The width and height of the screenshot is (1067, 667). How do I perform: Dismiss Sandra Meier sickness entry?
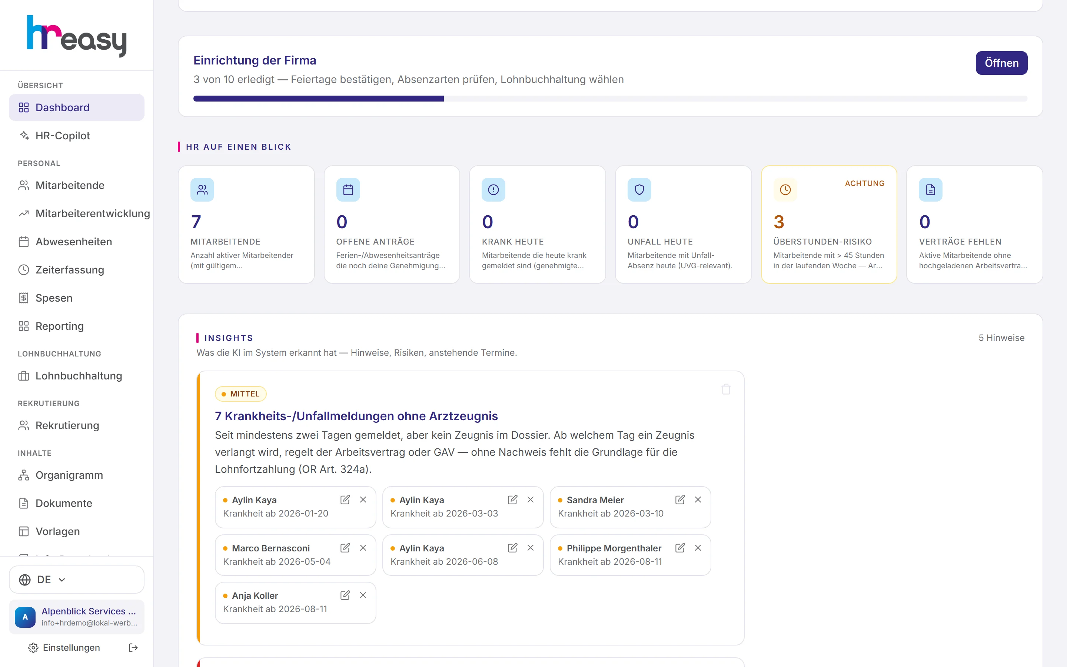(698, 500)
